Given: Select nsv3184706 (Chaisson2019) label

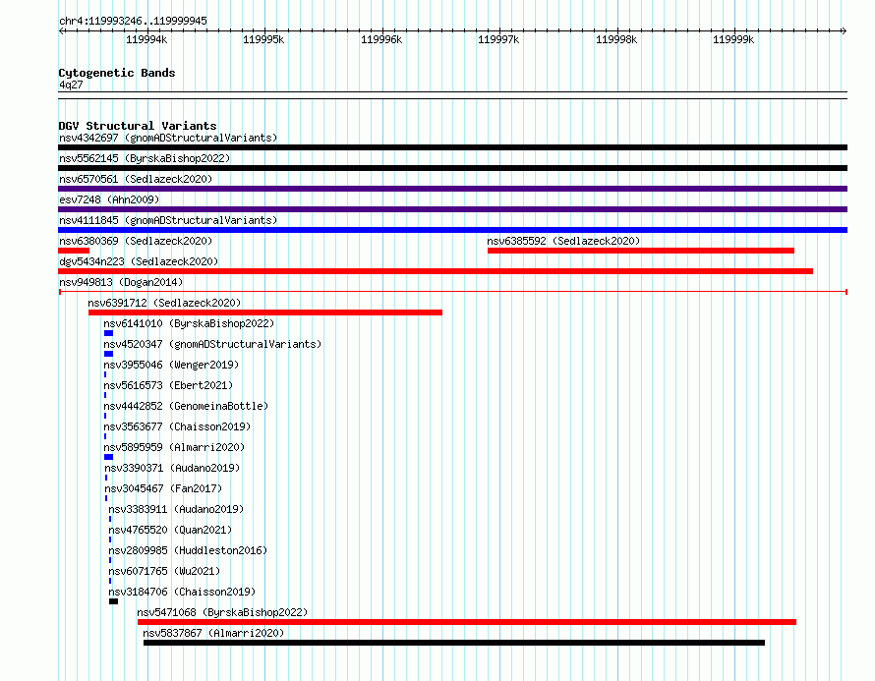Looking at the screenshot, I should (182, 592).
